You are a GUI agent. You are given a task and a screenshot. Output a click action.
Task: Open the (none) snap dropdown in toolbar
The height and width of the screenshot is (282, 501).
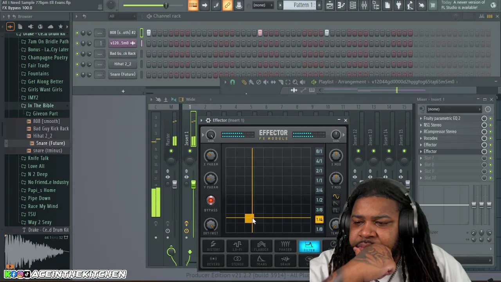[262, 5]
